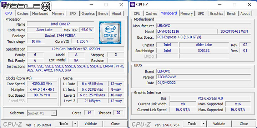Image resolution: width=257 pixels, height=128 pixels.
Task: Click Validate button in right CPU-Z window
Action: (219, 124)
